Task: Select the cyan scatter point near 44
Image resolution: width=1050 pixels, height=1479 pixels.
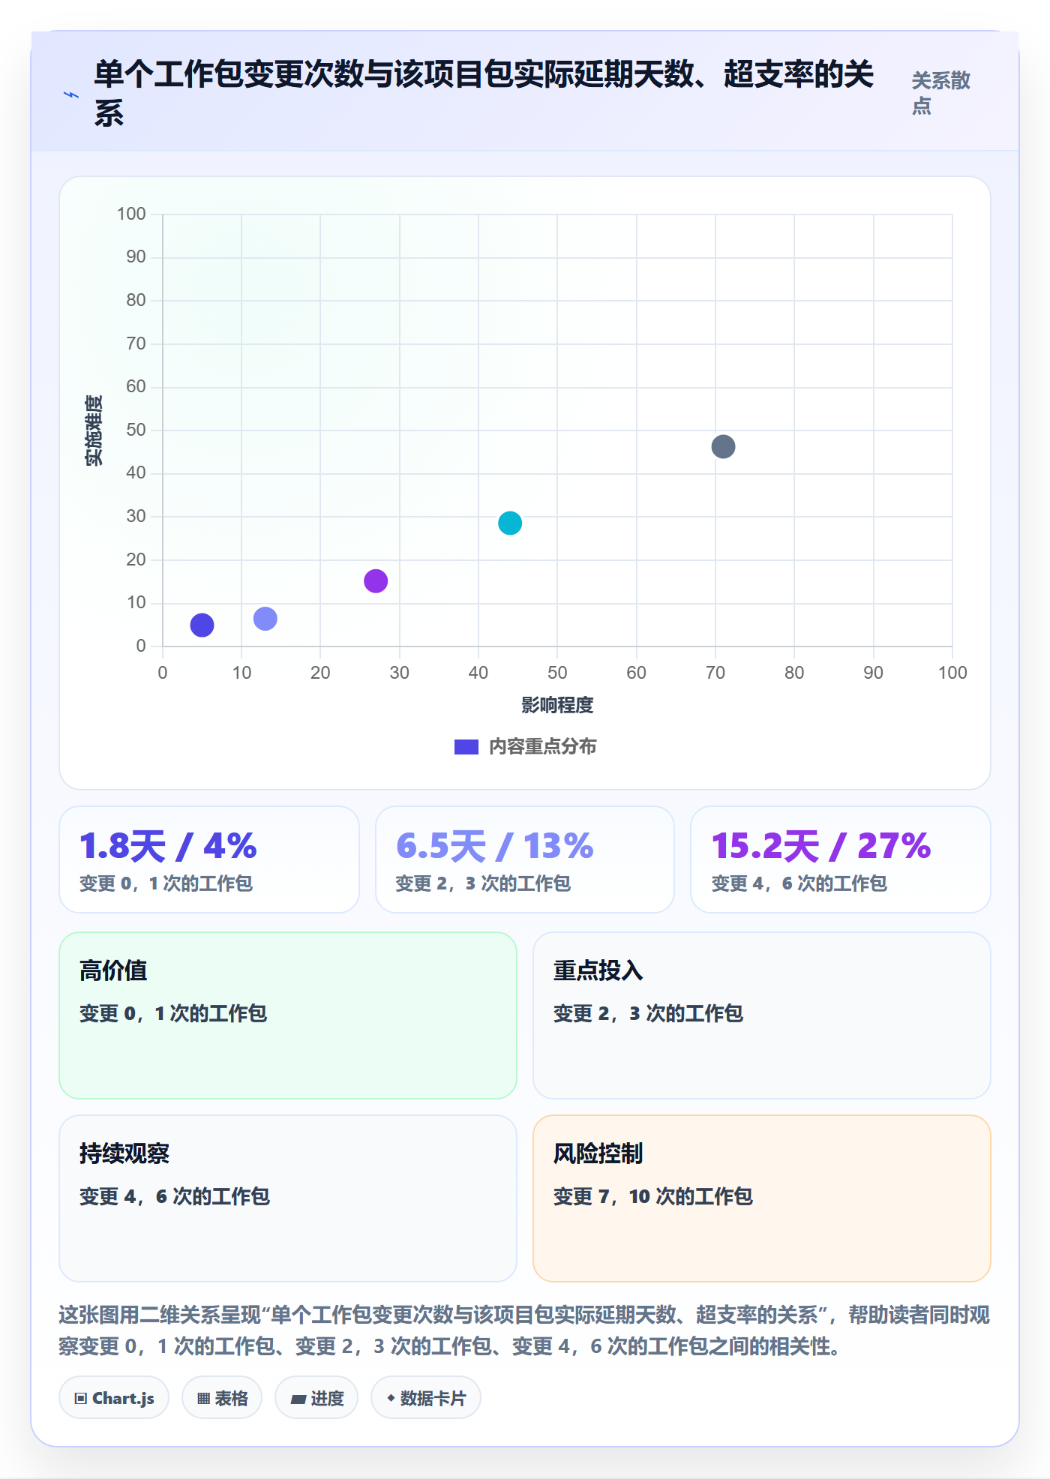Action: pos(510,523)
